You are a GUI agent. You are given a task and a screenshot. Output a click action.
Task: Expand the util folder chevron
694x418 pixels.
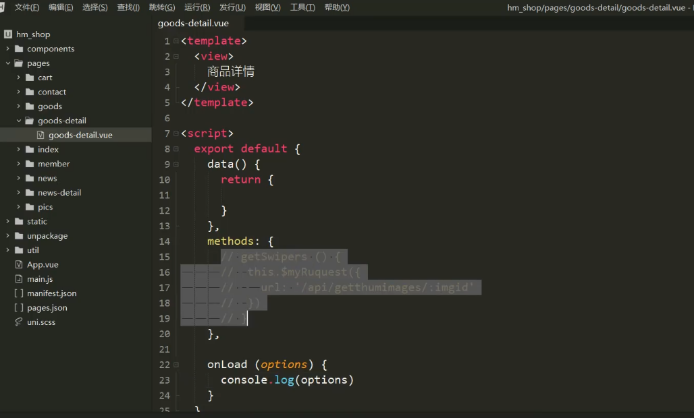click(7, 250)
